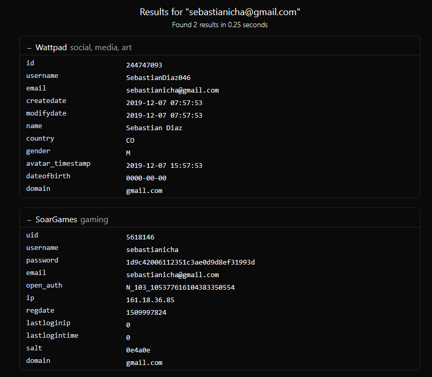Click the Wattpad section title
The image size is (432, 377).
pyautogui.click(x=51, y=48)
